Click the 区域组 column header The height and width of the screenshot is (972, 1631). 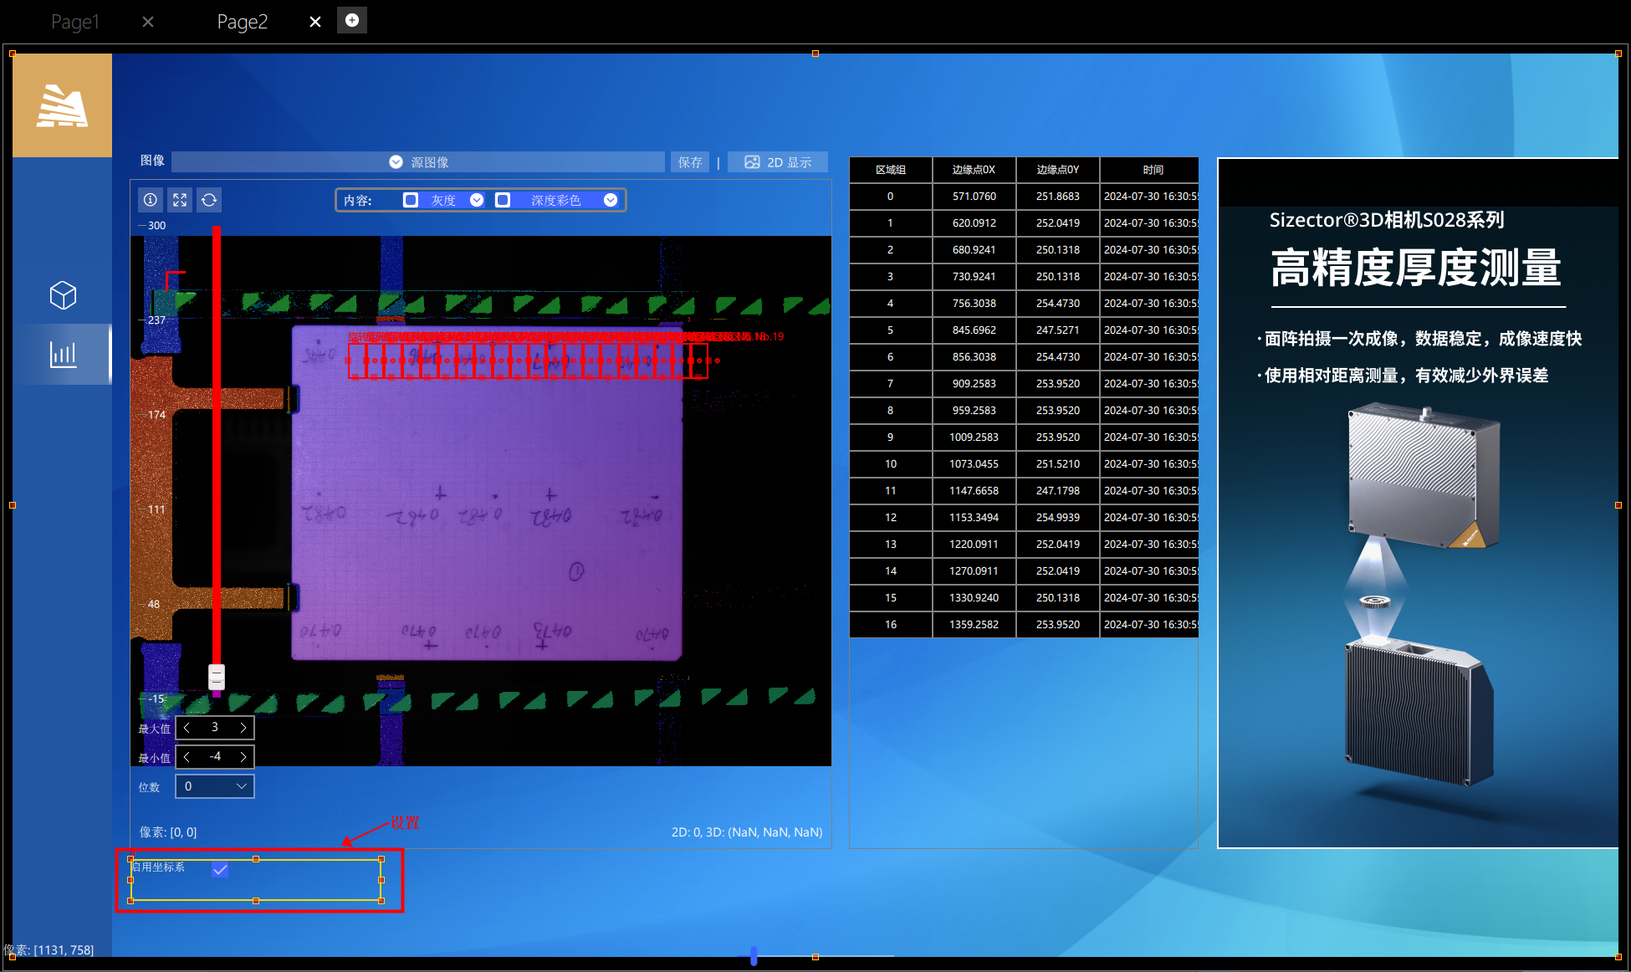point(891,170)
